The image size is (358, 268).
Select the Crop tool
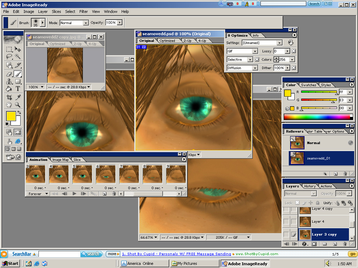9,97
